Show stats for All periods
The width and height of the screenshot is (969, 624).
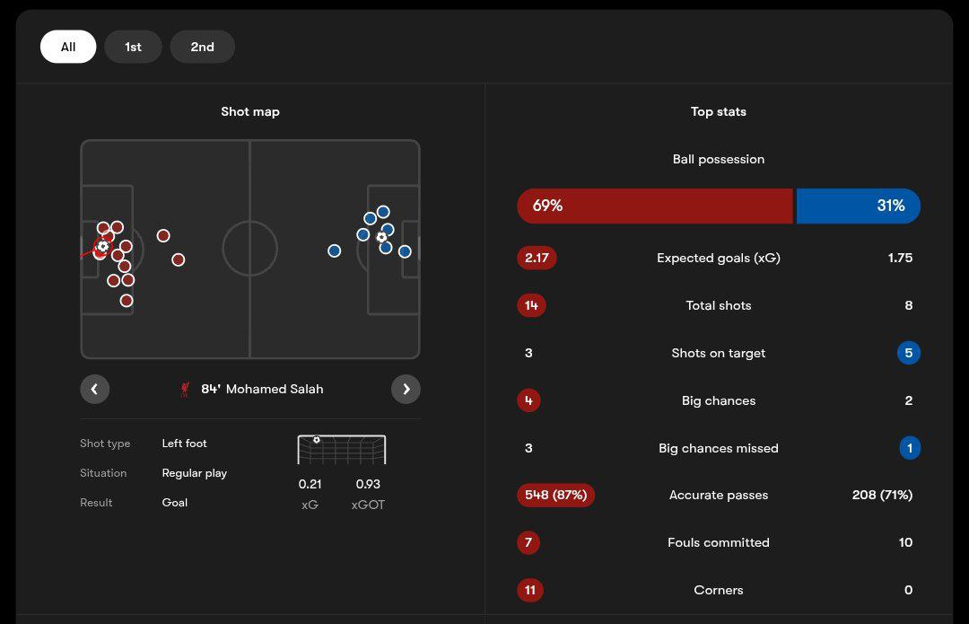(x=68, y=47)
